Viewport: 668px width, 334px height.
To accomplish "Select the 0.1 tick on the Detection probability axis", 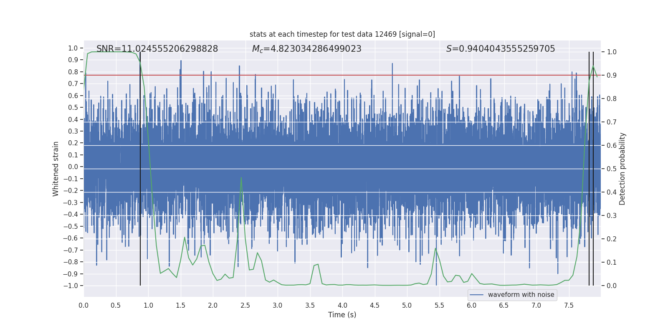I will 612,263.
